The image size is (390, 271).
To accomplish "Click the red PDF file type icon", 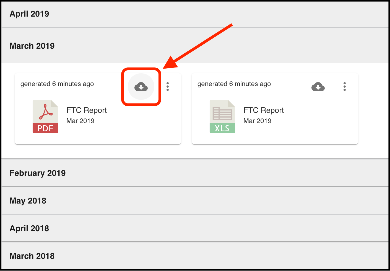I will pyautogui.click(x=45, y=116).
